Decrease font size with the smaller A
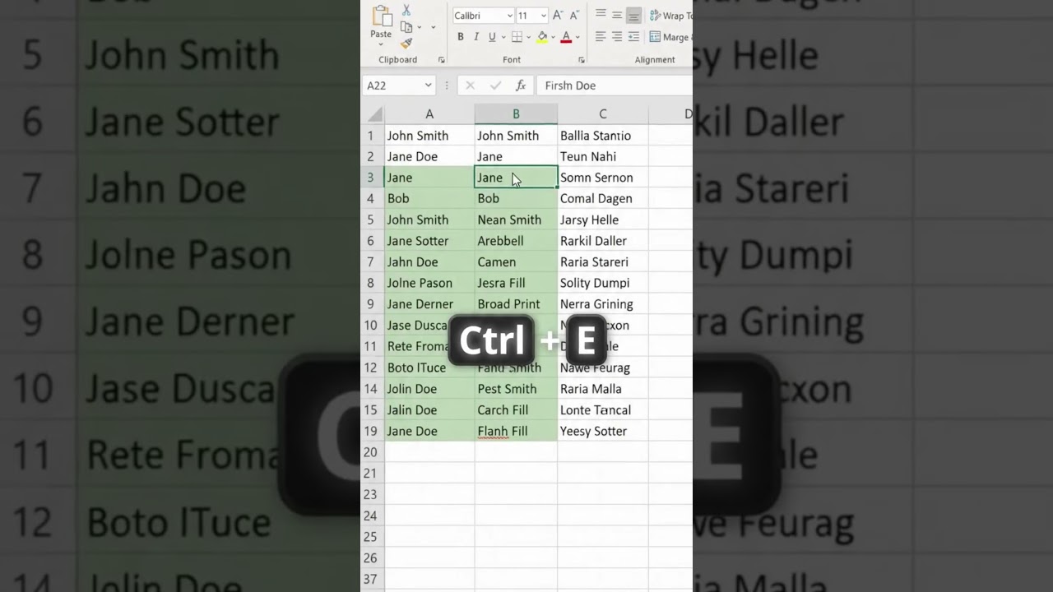This screenshot has height=592, width=1053. click(x=573, y=16)
